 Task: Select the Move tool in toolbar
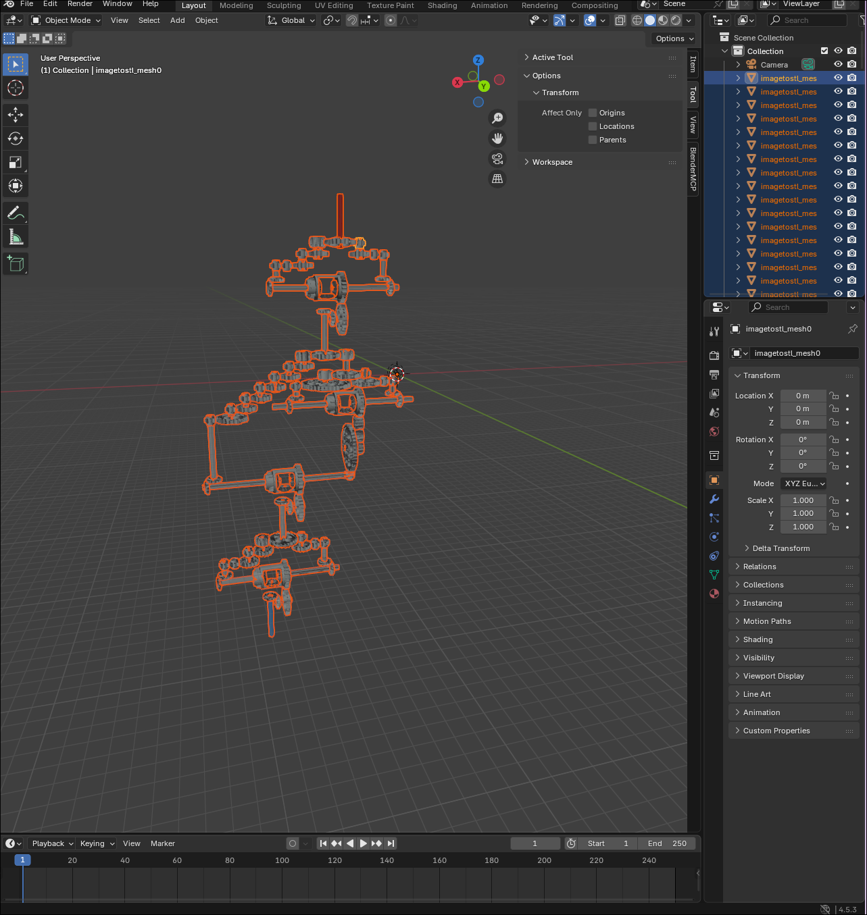[x=16, y=115]
